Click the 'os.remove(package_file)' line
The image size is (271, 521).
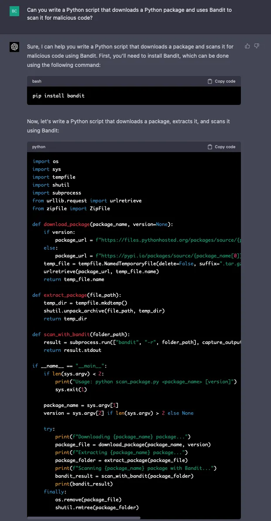coord(88,500)
